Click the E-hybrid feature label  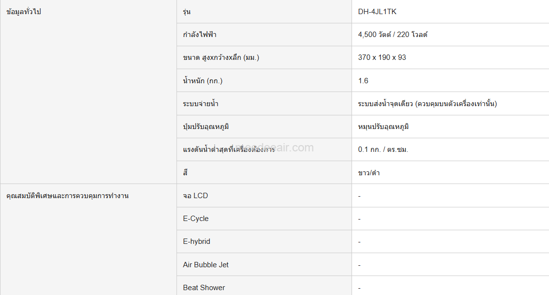click(x=196, y=241)
